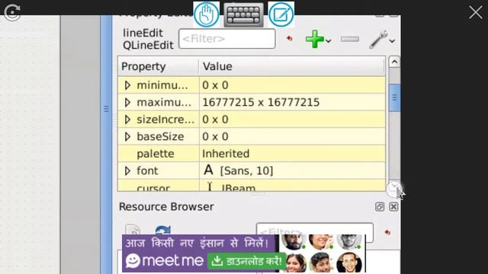This screenshot has height=274, width=488.
Task: Click the left dock splitter handle
Action: coord(106,109)
